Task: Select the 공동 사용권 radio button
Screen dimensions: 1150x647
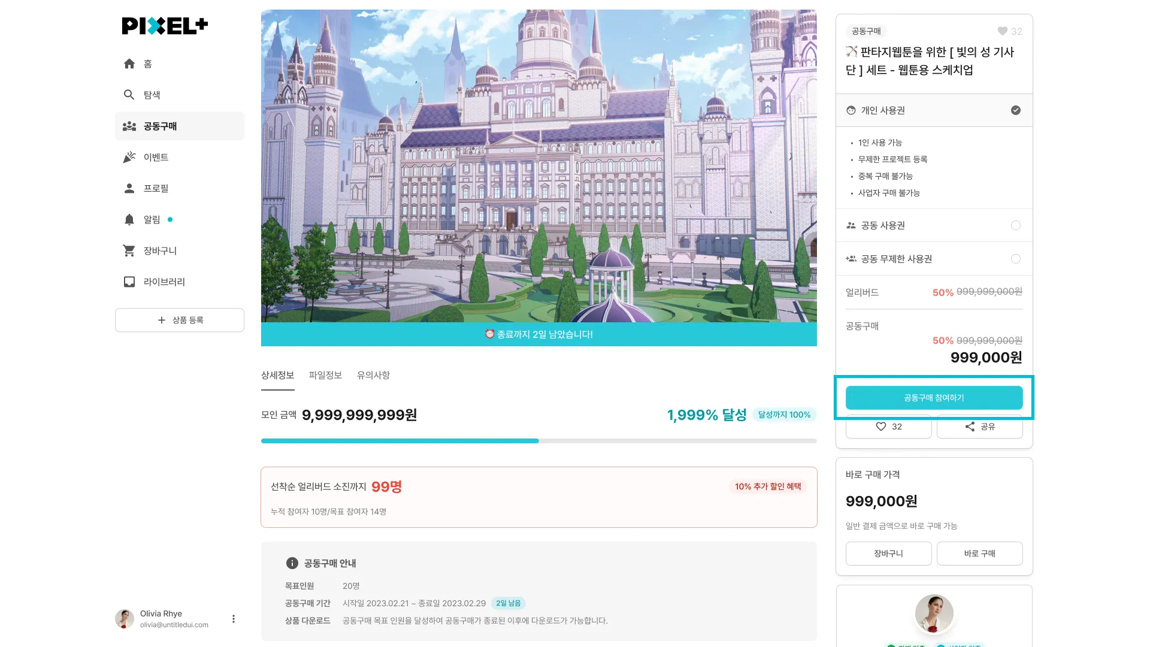Action: click(1016, 225)
